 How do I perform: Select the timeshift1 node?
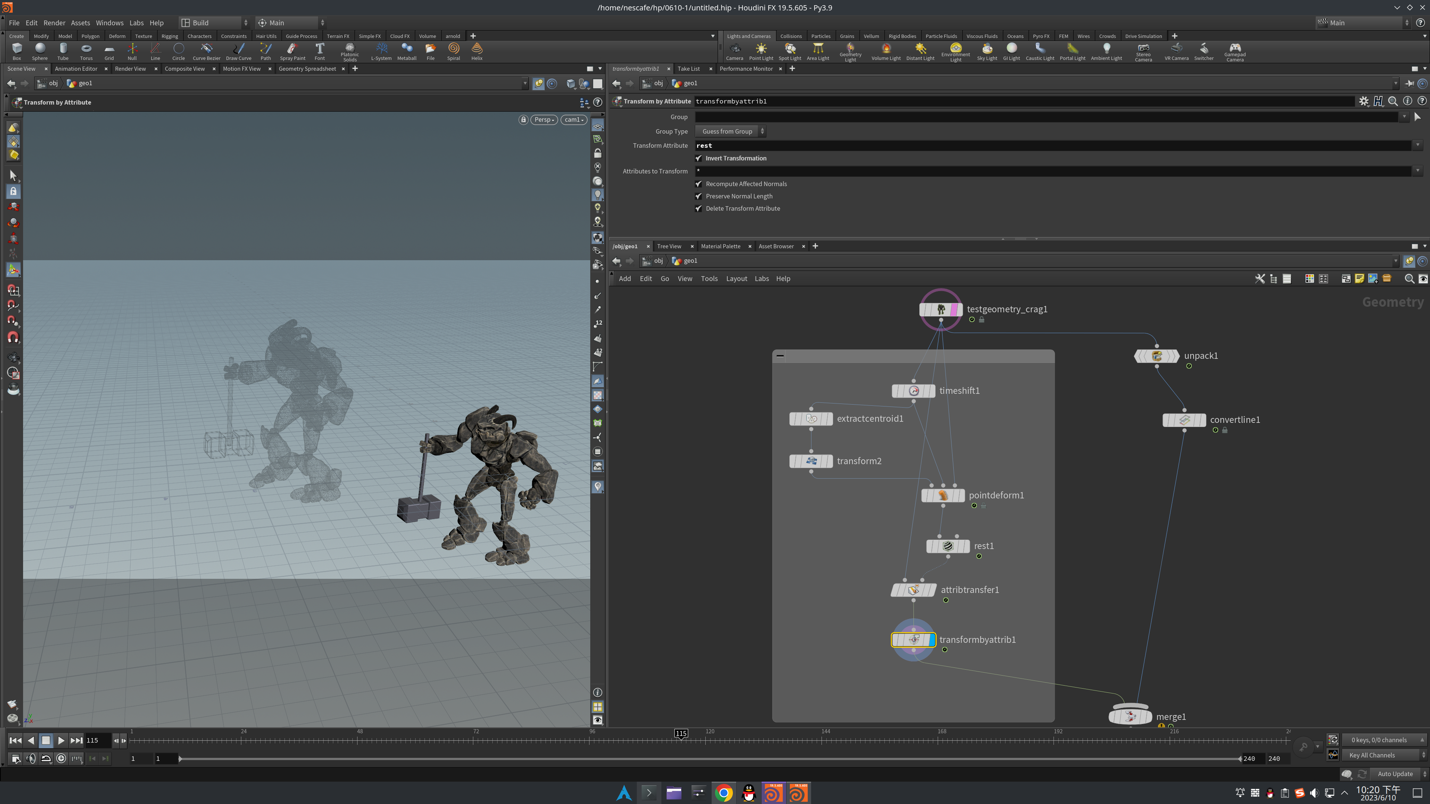pyautogui.click(x=913, y=390)
